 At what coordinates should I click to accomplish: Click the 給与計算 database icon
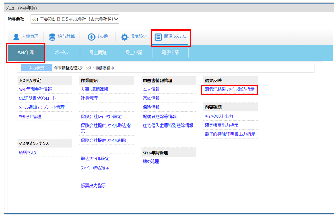[52, 37]
